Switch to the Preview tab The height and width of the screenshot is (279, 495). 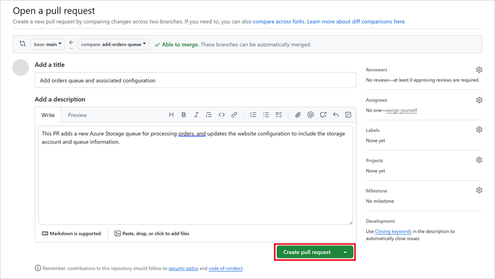[78, 115]
